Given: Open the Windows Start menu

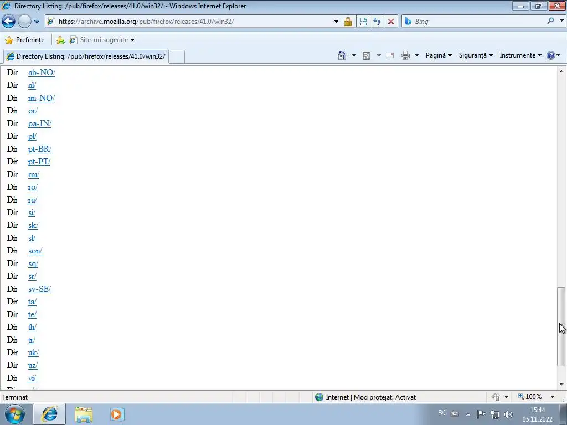Looking at the screenshot, I should [15, 414].
